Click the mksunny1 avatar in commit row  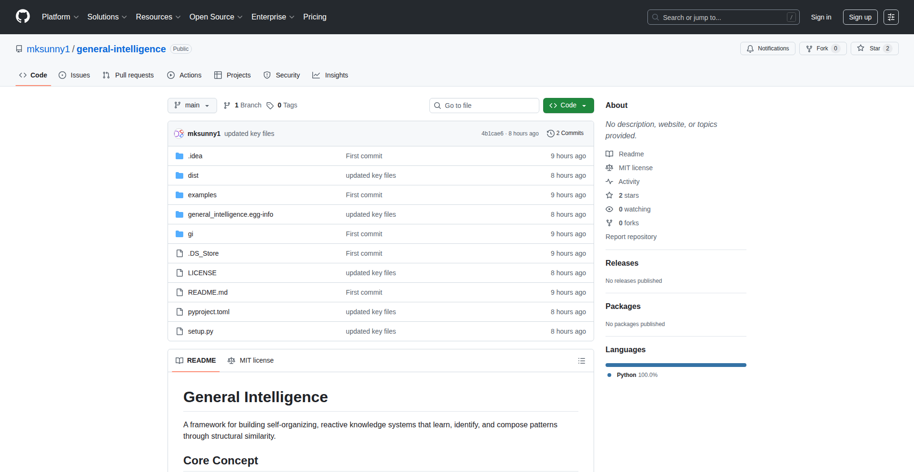(179, 134)
